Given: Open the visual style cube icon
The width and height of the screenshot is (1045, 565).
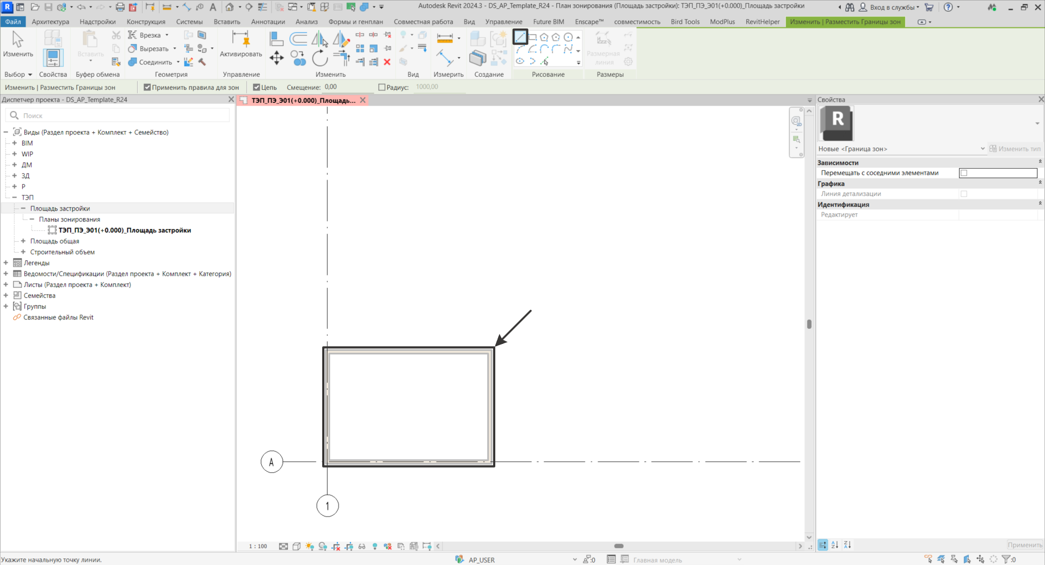Looking at the screenshot, I should click(x=297, y=546).
